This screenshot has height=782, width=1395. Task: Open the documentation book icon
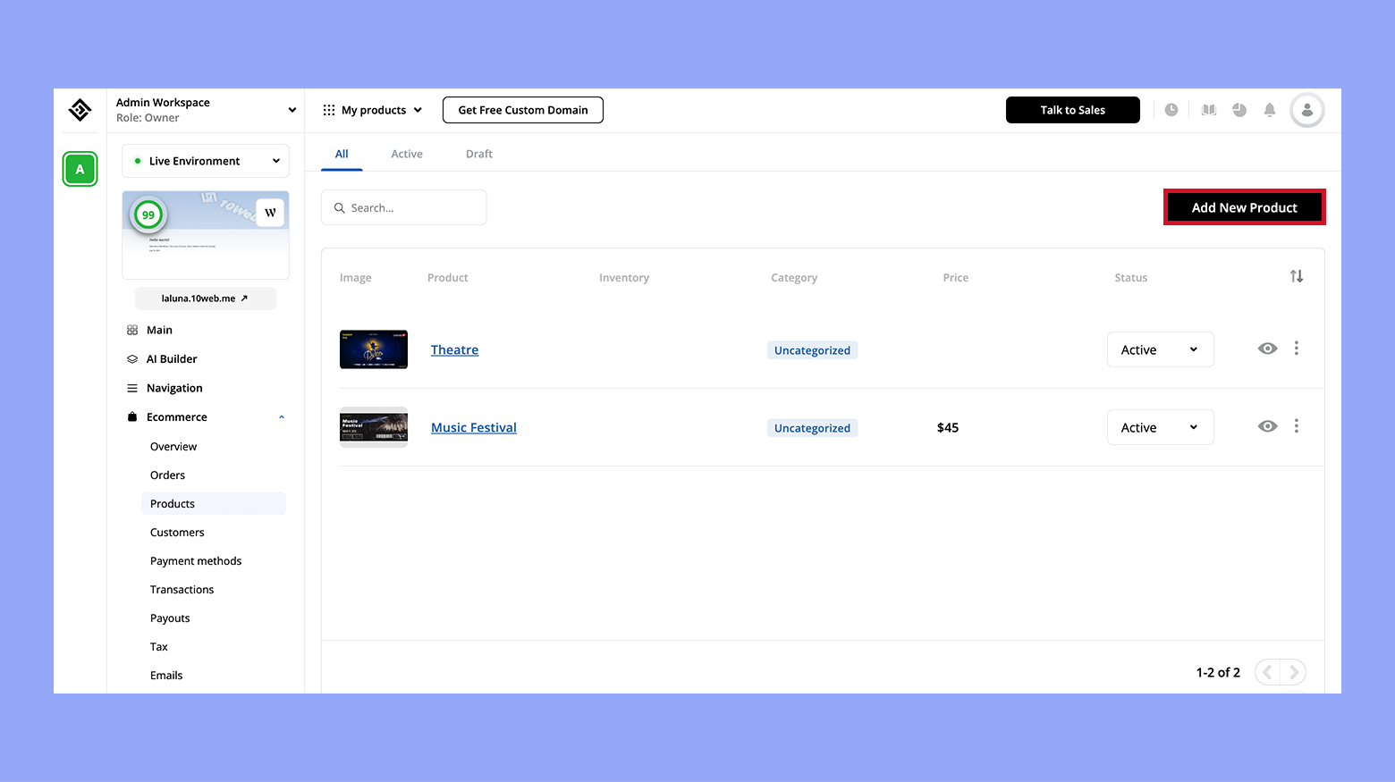(1208, 109)
